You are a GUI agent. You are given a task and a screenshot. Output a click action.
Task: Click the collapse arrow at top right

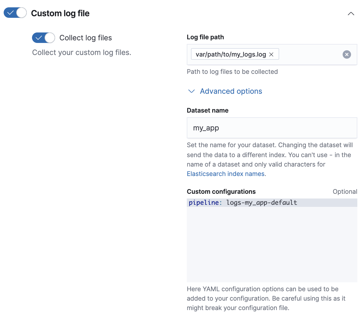[x=351, y=14]
